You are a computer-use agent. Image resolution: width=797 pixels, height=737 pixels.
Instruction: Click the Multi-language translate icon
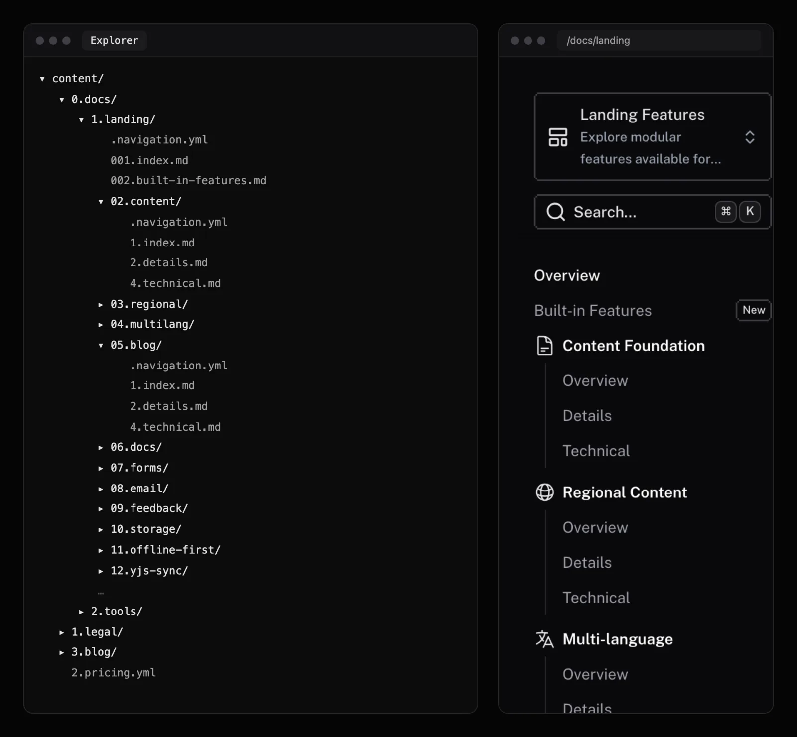pos(544,639)
